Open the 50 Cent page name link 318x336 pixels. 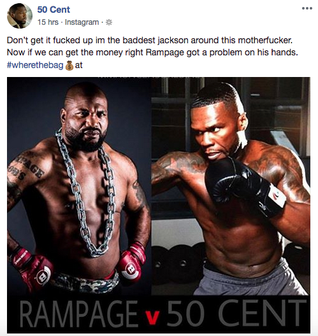(x=54, y=10)
